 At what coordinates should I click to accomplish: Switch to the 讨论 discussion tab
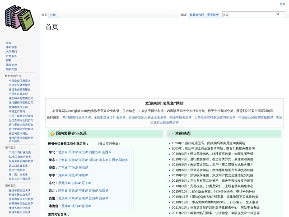(53, 15)
